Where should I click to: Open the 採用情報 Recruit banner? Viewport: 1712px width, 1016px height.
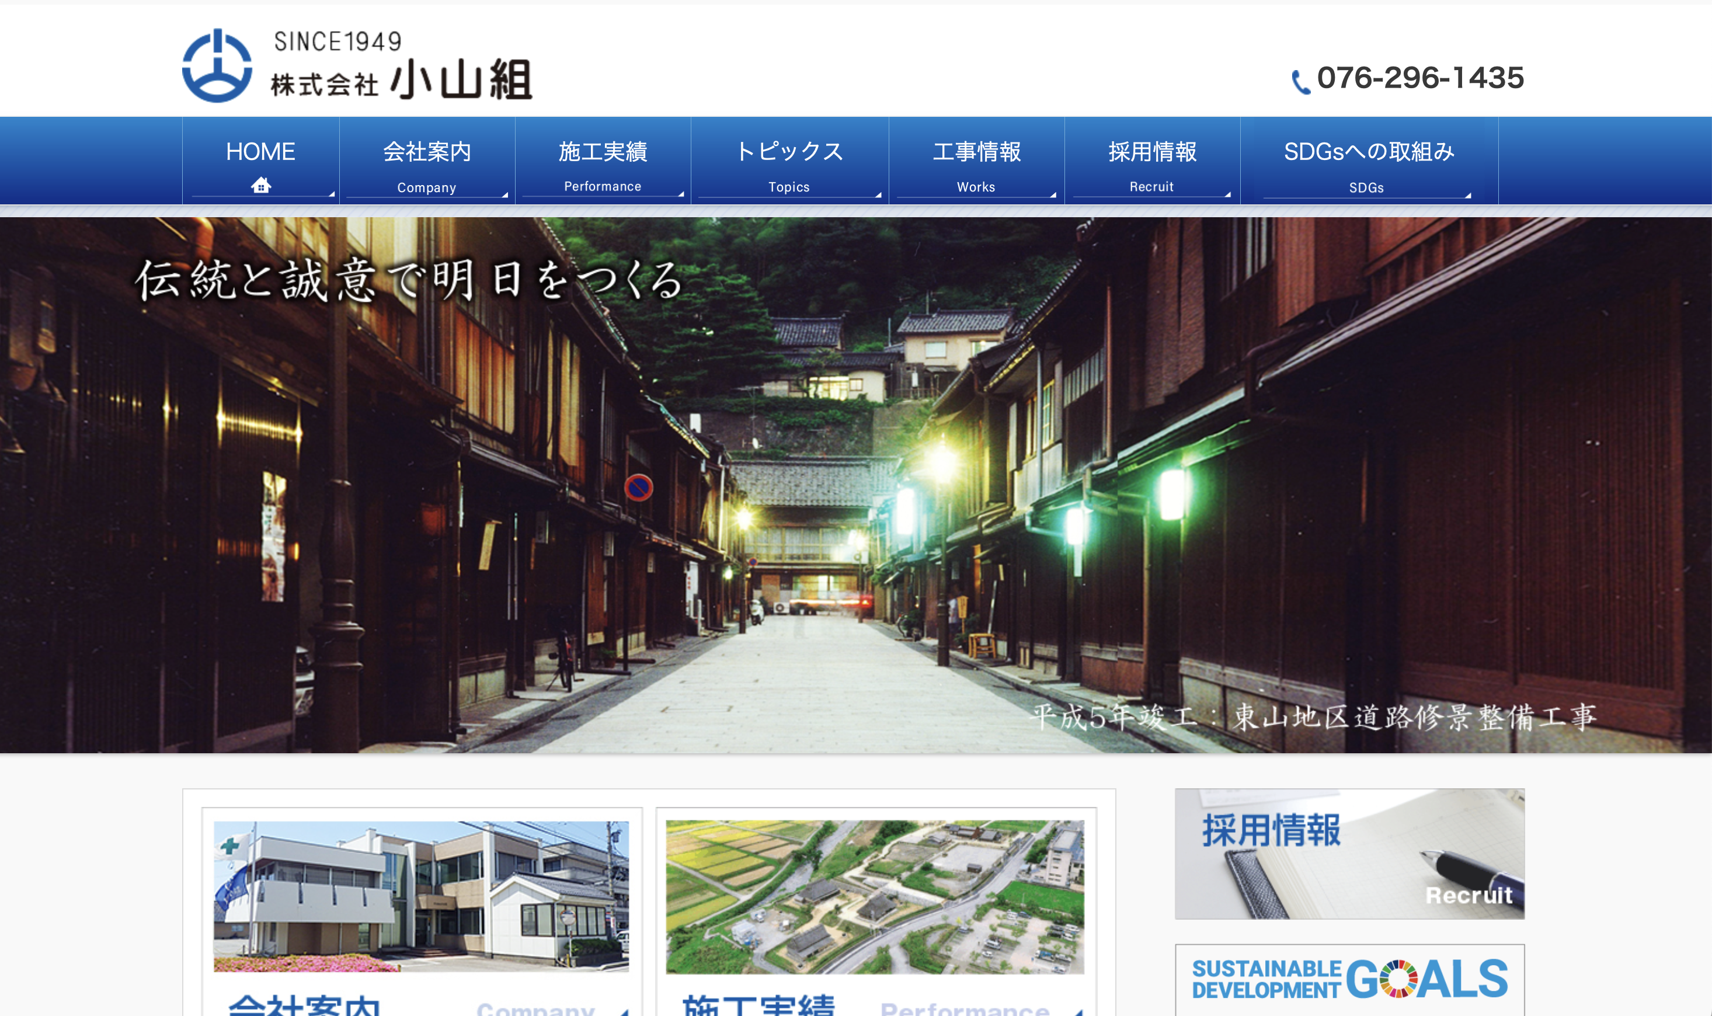pos(1349,854)
